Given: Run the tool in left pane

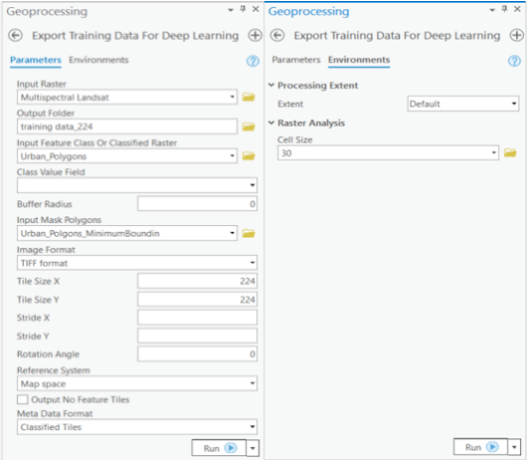Looking at the screenshot, I should 219,448.
